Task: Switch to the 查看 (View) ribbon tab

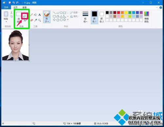Action: point(24,8)
